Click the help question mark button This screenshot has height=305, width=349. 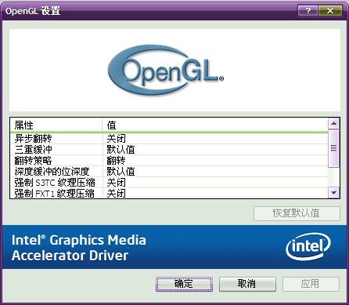pos(308,11)
